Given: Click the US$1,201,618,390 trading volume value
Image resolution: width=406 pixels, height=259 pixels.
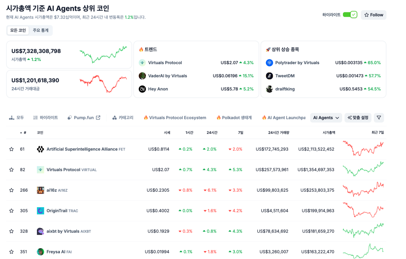Looking at the screenshot, I should (x=35, y=80).
